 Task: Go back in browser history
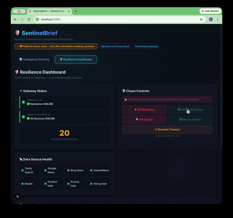15,19
